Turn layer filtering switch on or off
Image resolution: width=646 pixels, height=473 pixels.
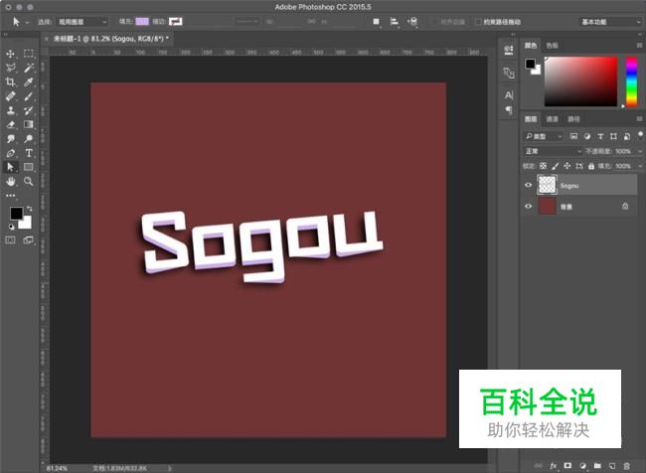(640, 135)
